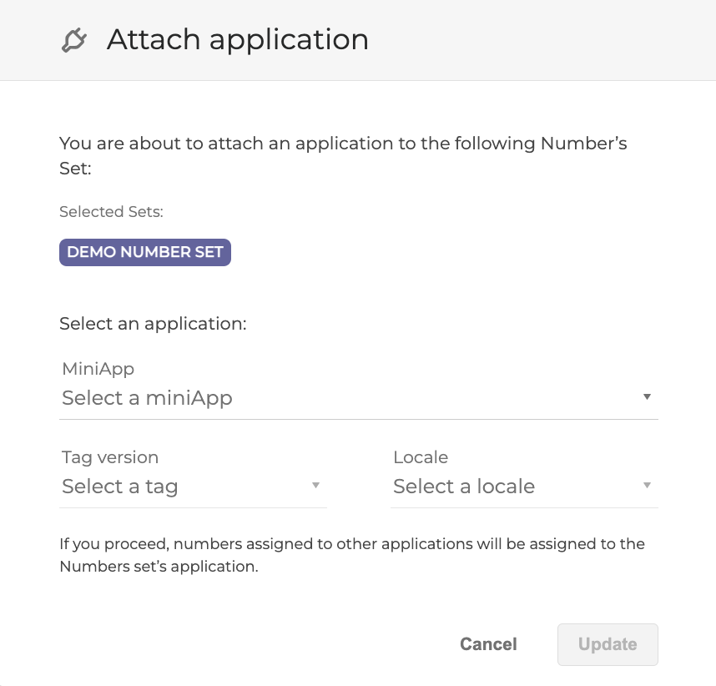Click the Selected Sets label
716x686 pixels.
point(111,211)
